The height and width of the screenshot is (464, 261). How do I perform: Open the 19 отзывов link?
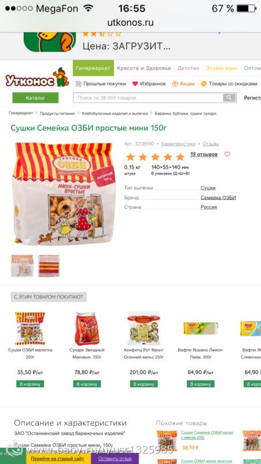204,154
